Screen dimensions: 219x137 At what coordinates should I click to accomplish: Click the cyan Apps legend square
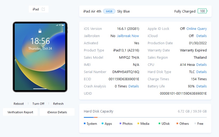[103, 123]
